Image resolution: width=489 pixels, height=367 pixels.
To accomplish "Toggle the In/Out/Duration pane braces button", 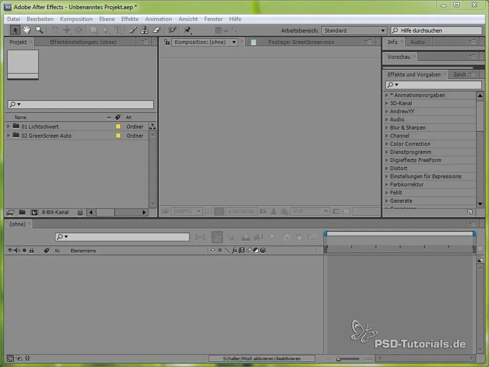I will coord(27,358).
